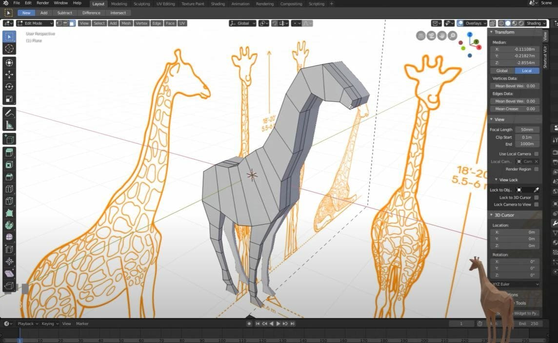This screenshot has height=343, width=558.
Task: Select the Add Cube tool
Action: tap(9, 139)
